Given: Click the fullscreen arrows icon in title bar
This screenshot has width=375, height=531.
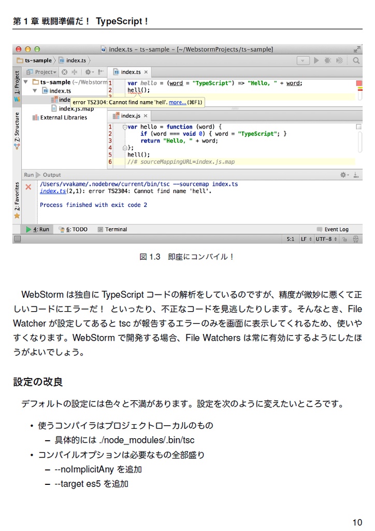Looking at the screenshot, I should [x=357, y=49].
